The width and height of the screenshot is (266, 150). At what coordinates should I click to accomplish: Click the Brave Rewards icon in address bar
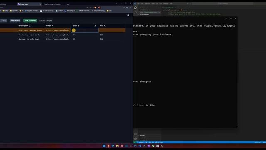pyautogui.click(x=99, y=7)
